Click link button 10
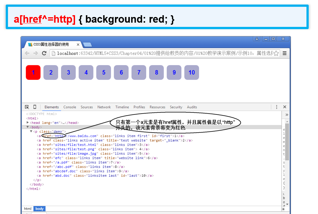Screen dimensions: 318x214 pos(192,72)
